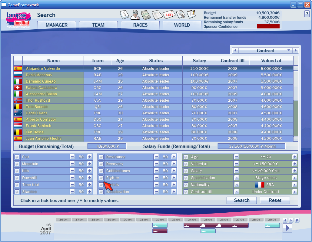Open the notepad with pencil icon
The image size is (312, 242).
click(191, 14)
